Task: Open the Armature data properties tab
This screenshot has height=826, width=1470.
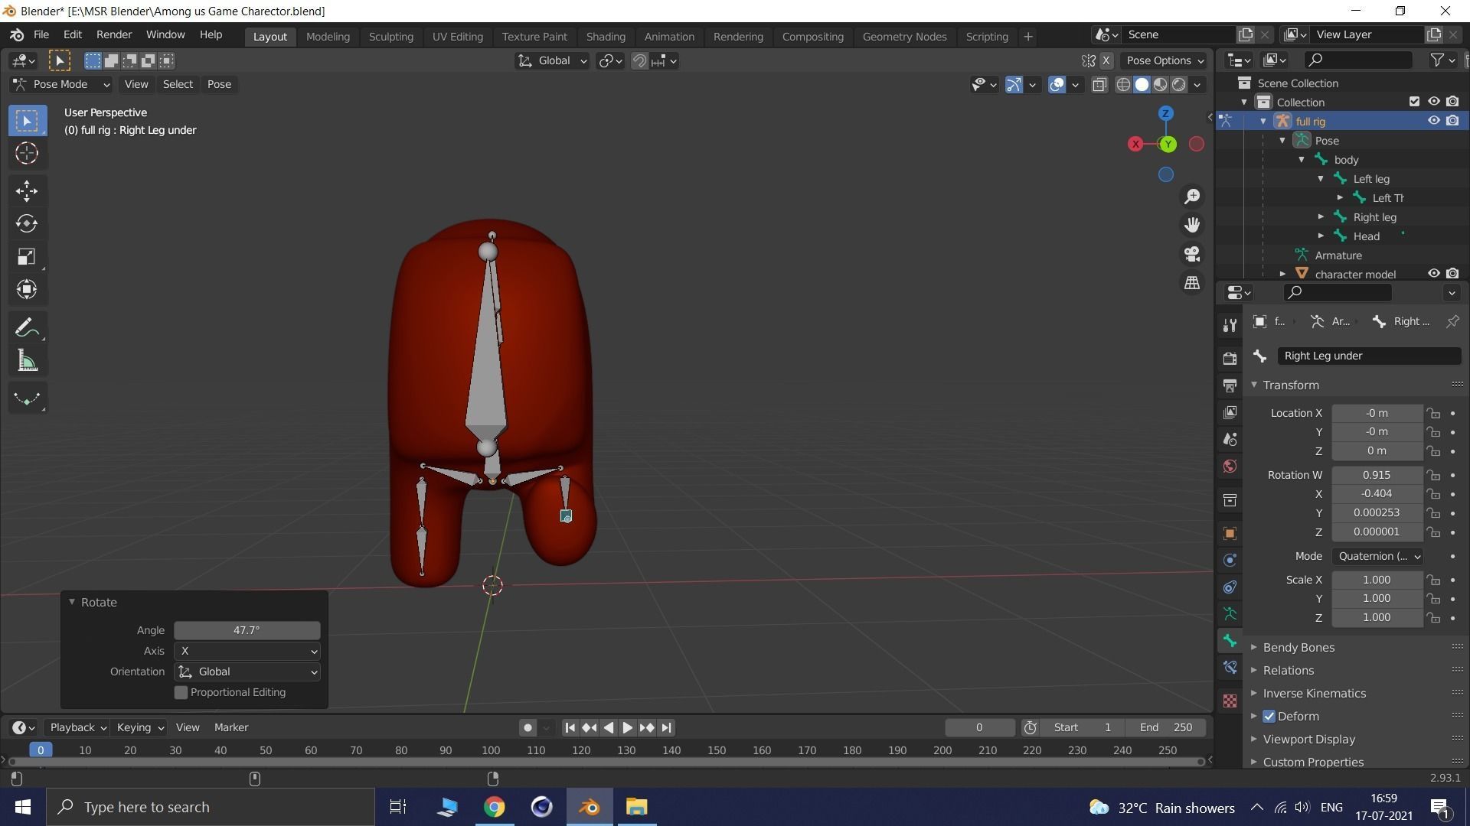Action: 1230,614
